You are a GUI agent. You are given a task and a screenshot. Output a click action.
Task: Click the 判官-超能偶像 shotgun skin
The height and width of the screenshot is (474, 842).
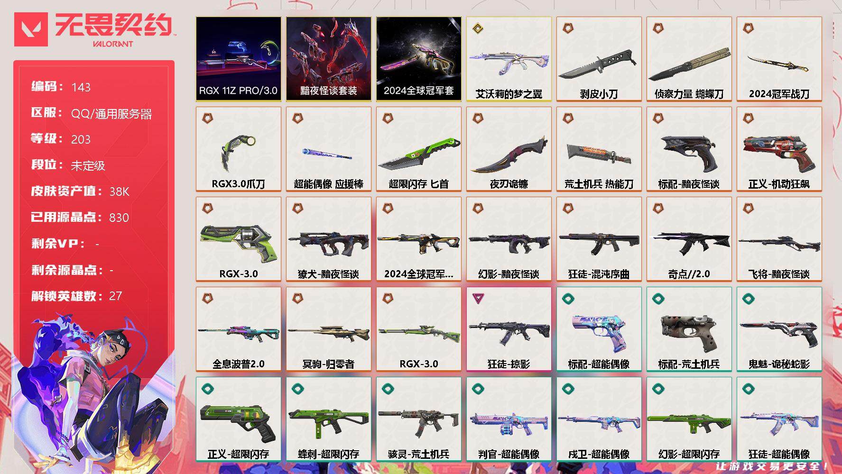click(x=509, y=419)
